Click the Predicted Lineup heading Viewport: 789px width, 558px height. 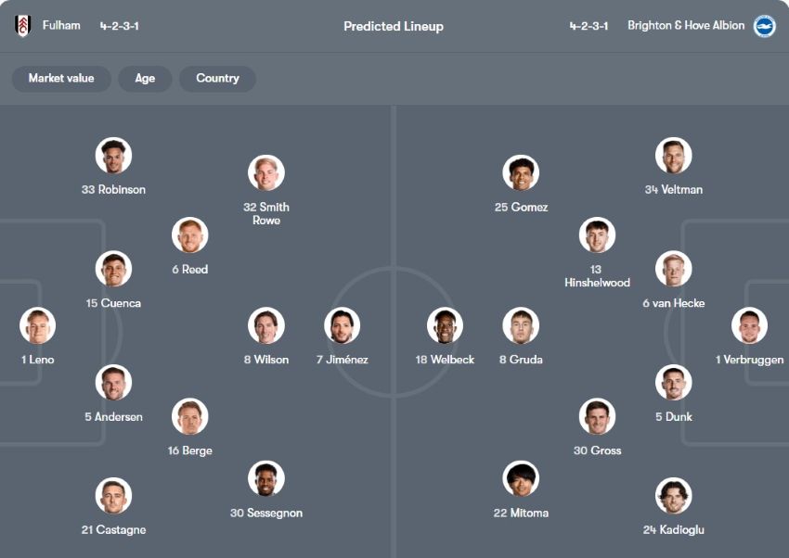point(394,26)
